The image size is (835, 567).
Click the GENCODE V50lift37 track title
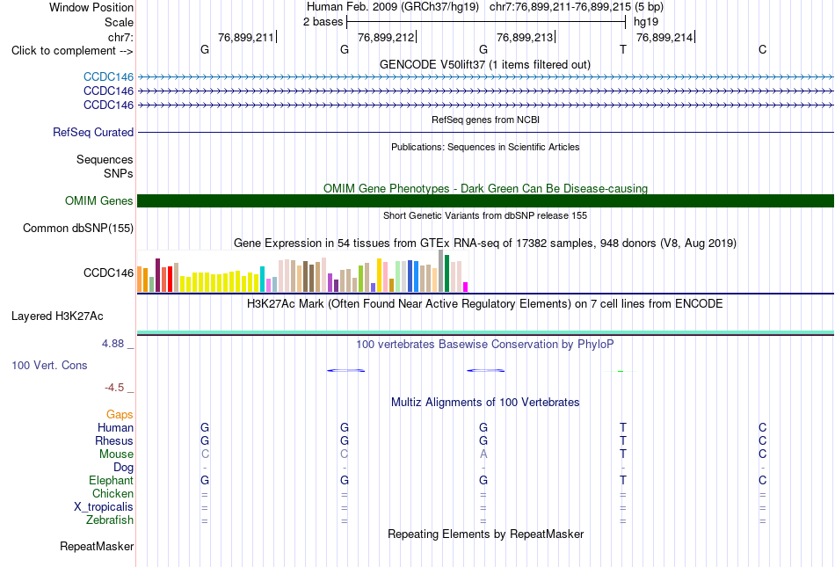(x=485, y=64)
